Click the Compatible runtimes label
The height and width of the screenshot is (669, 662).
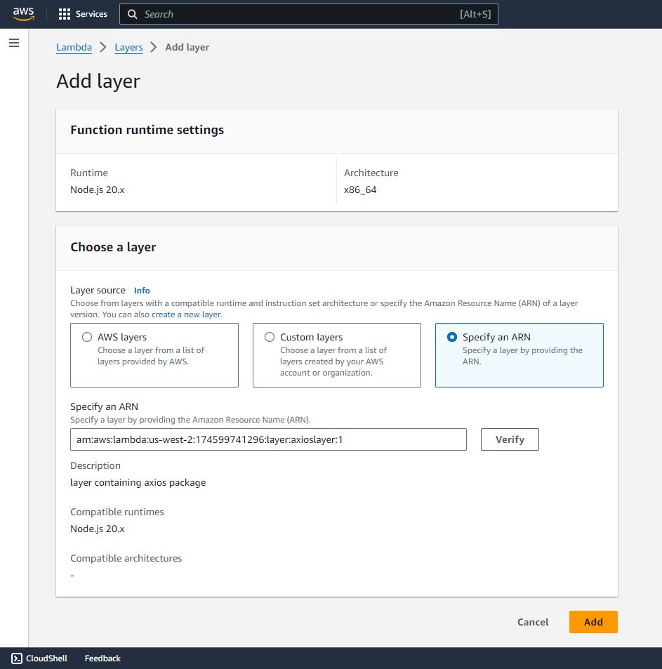pos(117,512)
